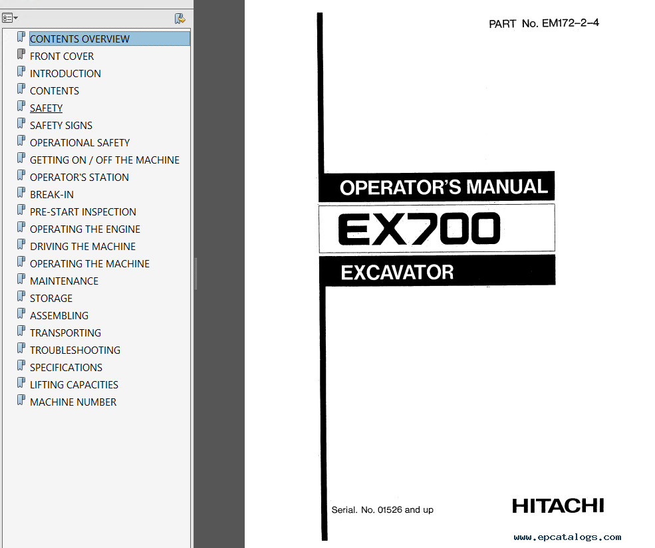
Task: Open the BREAK-IN bookmark
Action: (x=52, y=195)
